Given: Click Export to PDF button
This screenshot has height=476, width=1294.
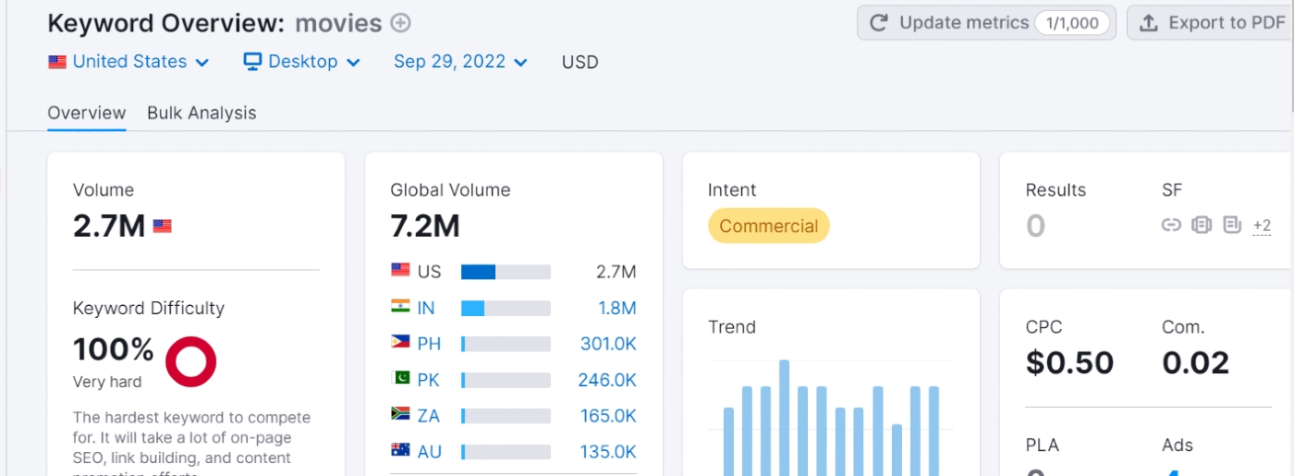Looking at the screenshot, I should click(x=1211, y=23).
